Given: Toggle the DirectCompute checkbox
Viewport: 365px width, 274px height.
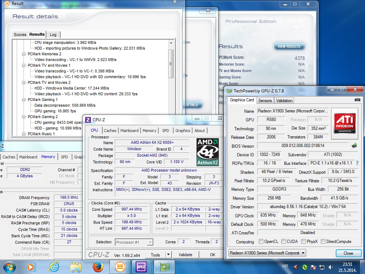Looking at the screenshot, I should click(323, 242).
